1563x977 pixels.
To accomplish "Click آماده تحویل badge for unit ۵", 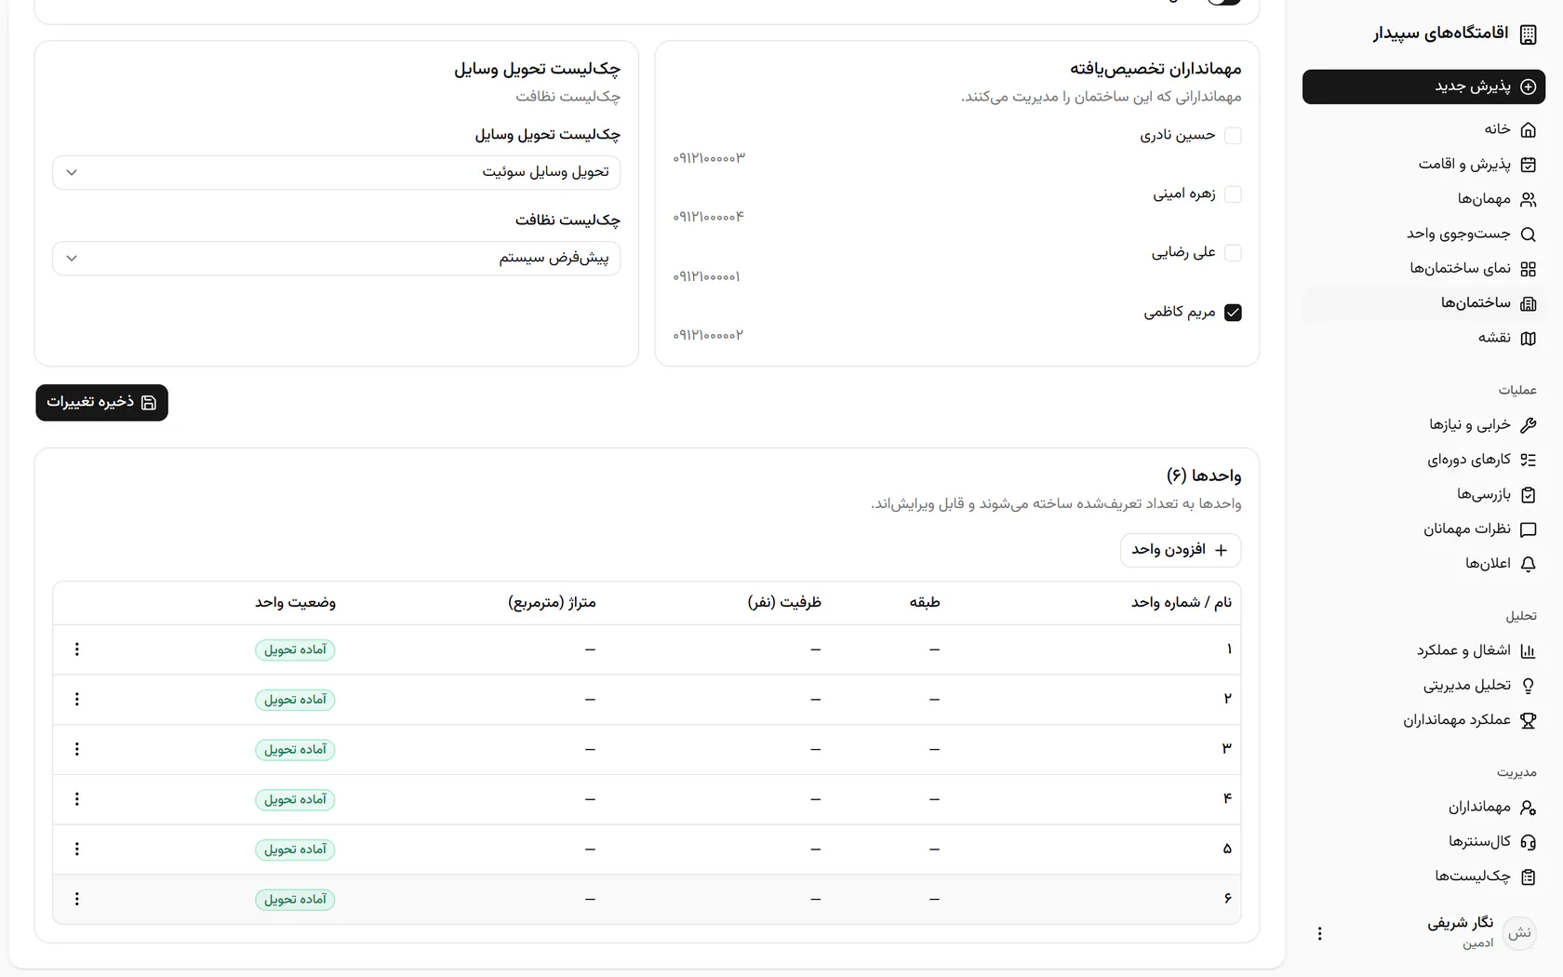I will 295,850.
